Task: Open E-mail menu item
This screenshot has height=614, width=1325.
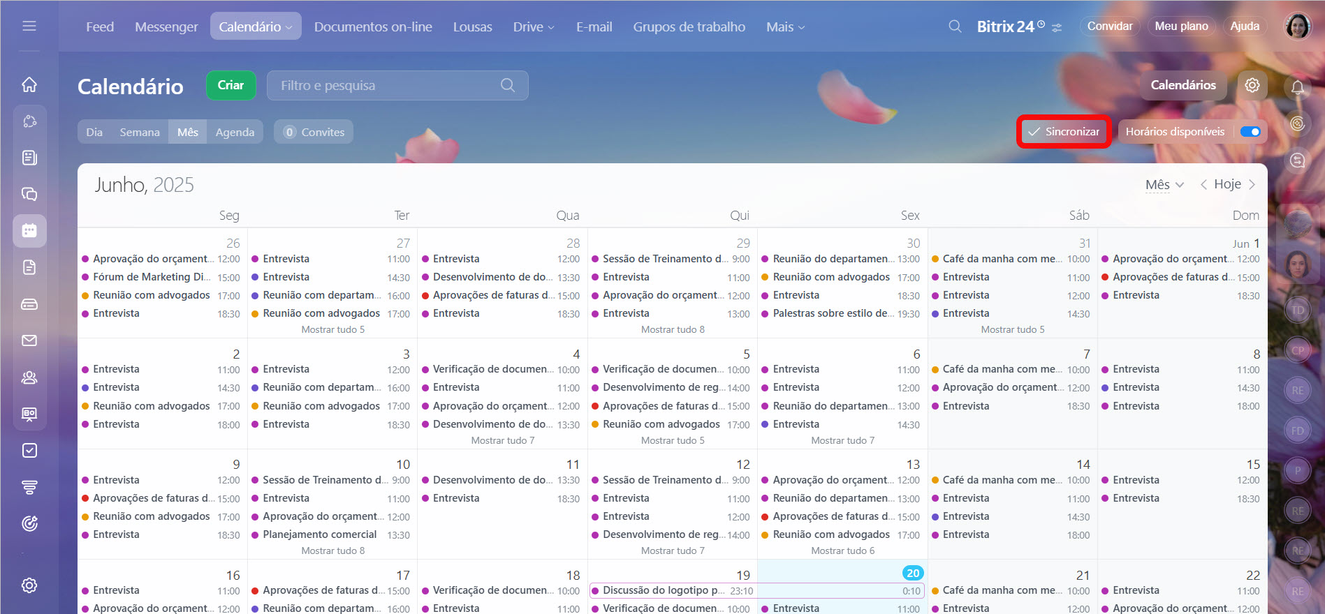Action: tap(594, 27)
